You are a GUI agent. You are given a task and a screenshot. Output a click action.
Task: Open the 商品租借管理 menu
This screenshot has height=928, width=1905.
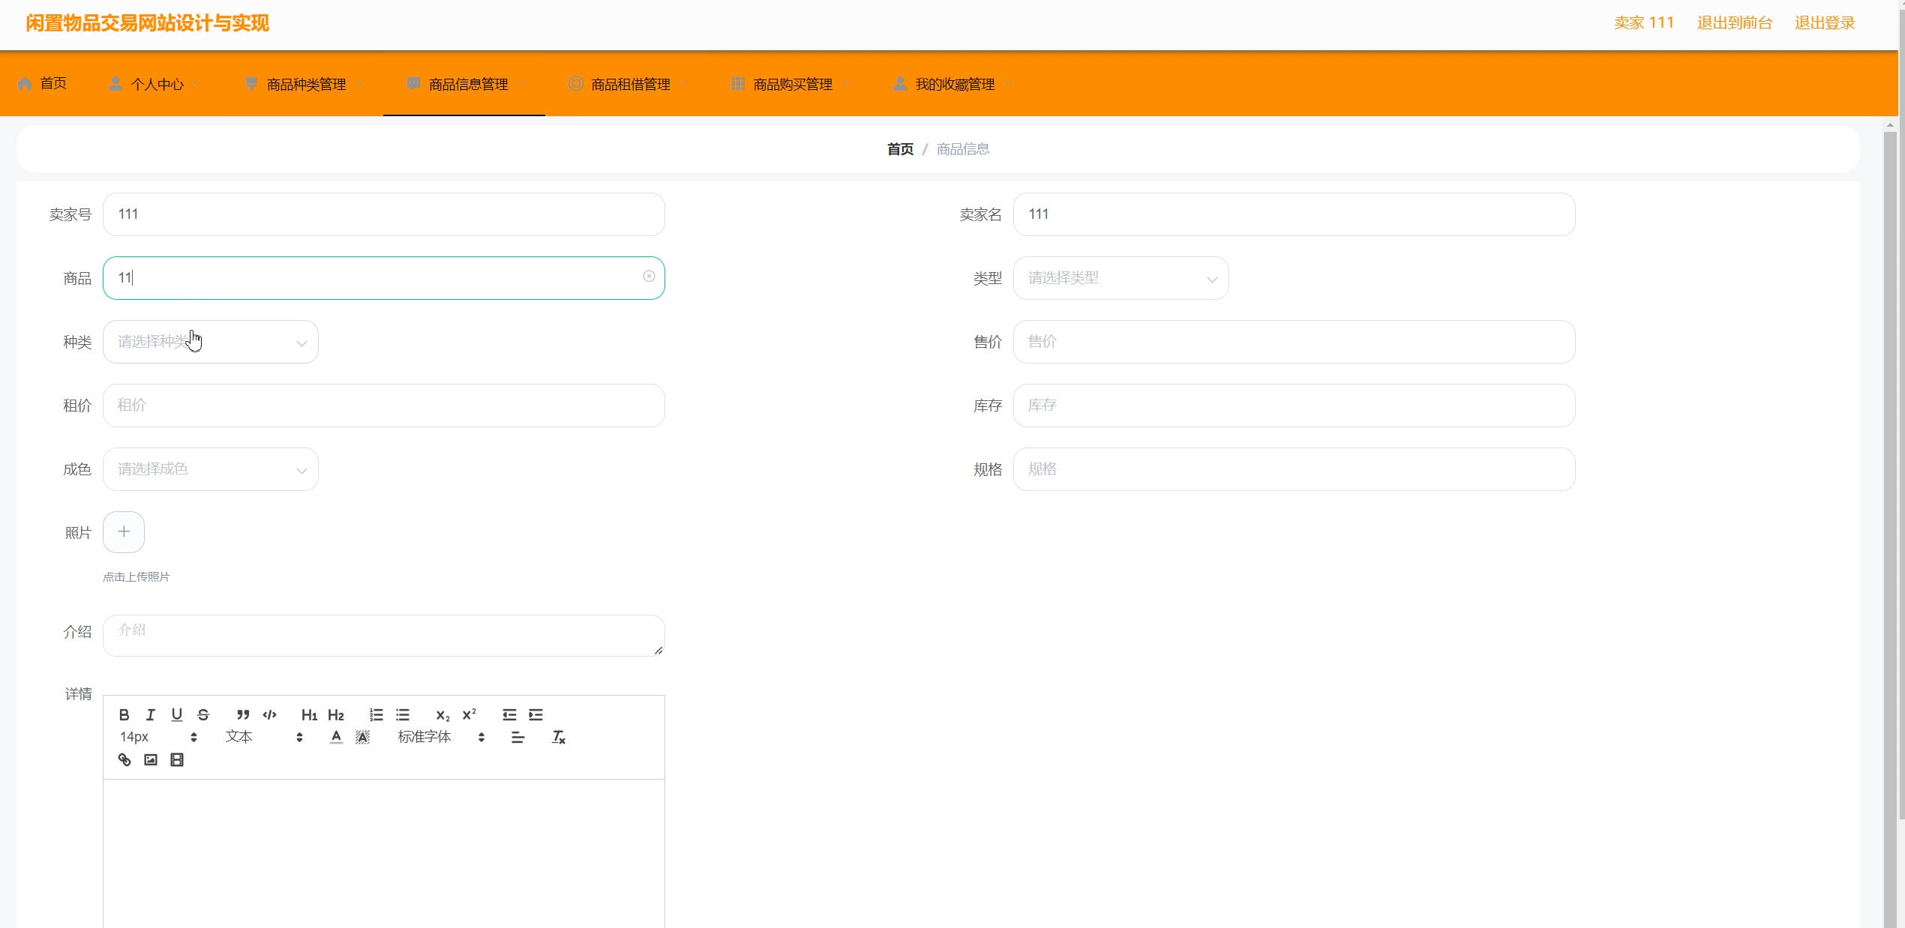tap(630, 84)
